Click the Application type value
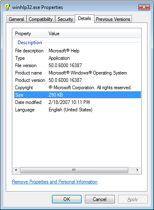The width and height of the screenshot is (154, 210). 59,58
